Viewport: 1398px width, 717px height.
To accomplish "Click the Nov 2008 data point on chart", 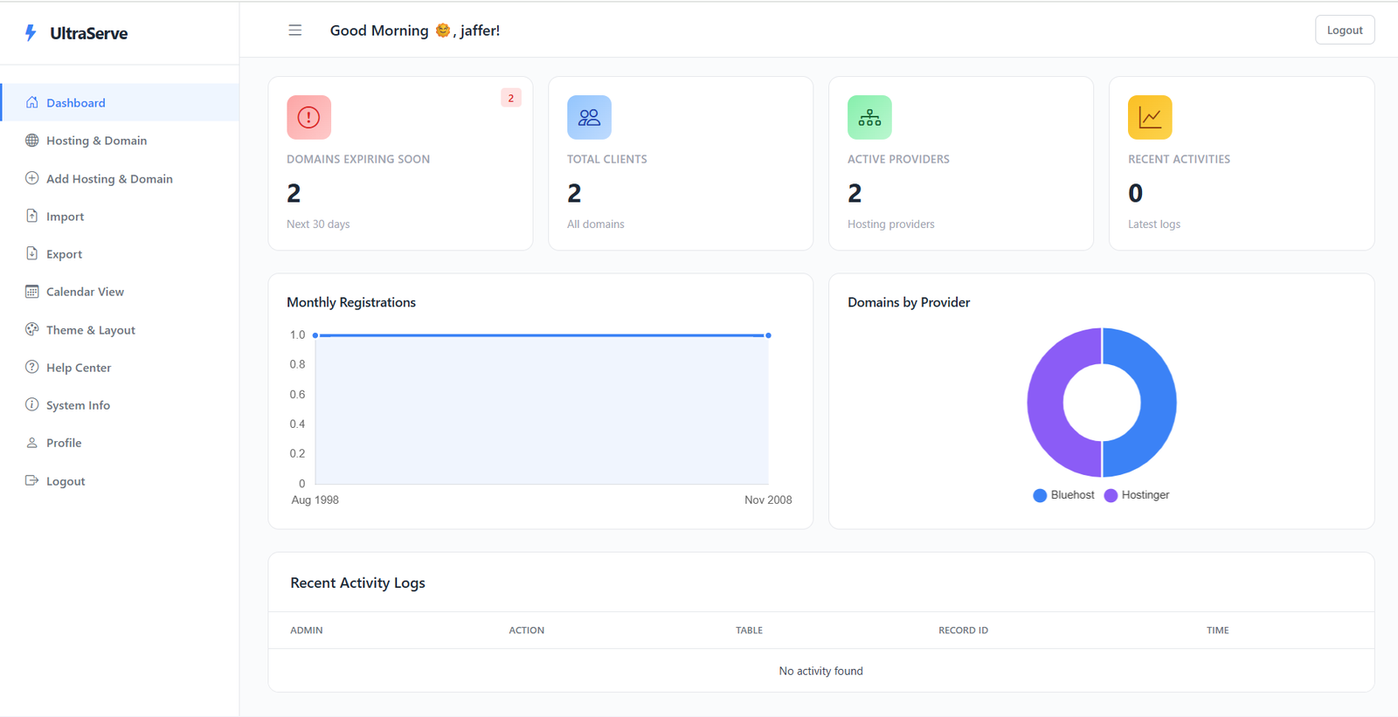I will click(x=768, y=335).
